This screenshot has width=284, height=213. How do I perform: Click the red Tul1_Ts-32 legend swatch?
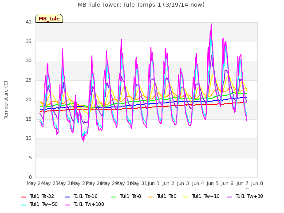(24, 197)
